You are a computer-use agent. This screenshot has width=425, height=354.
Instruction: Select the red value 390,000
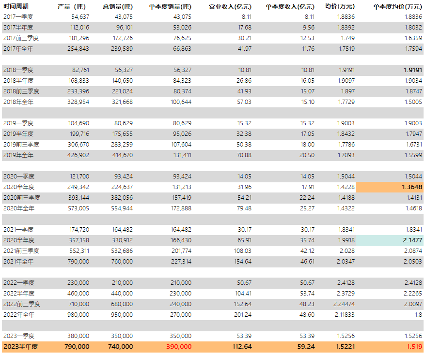coord(179,347)
